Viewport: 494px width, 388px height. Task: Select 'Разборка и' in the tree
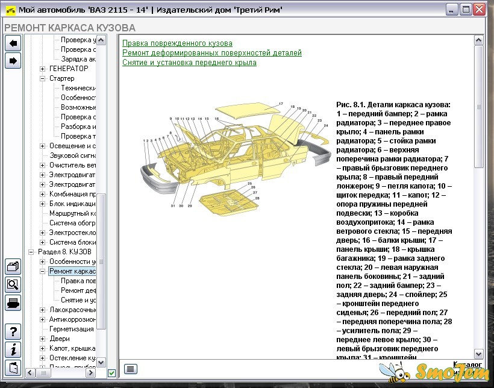click(78, 127)
